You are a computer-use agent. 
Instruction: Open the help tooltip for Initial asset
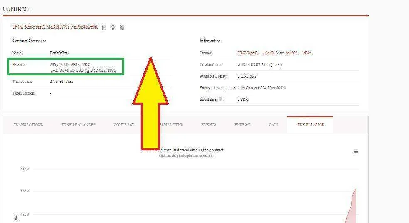(220, 99)
